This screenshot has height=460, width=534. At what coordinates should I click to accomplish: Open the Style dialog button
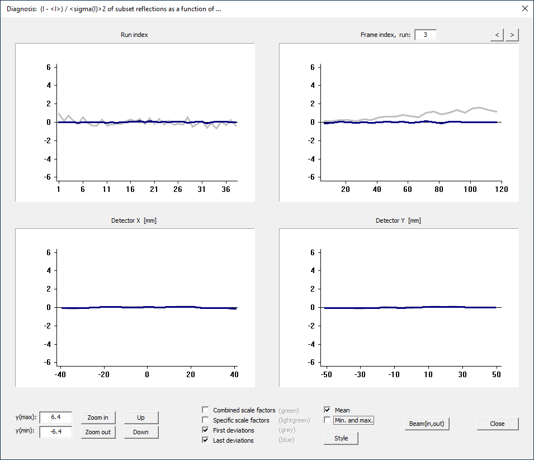[x=341, y=438]
